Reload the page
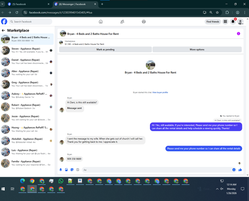 pyautogui.click(x=17, y=12)
